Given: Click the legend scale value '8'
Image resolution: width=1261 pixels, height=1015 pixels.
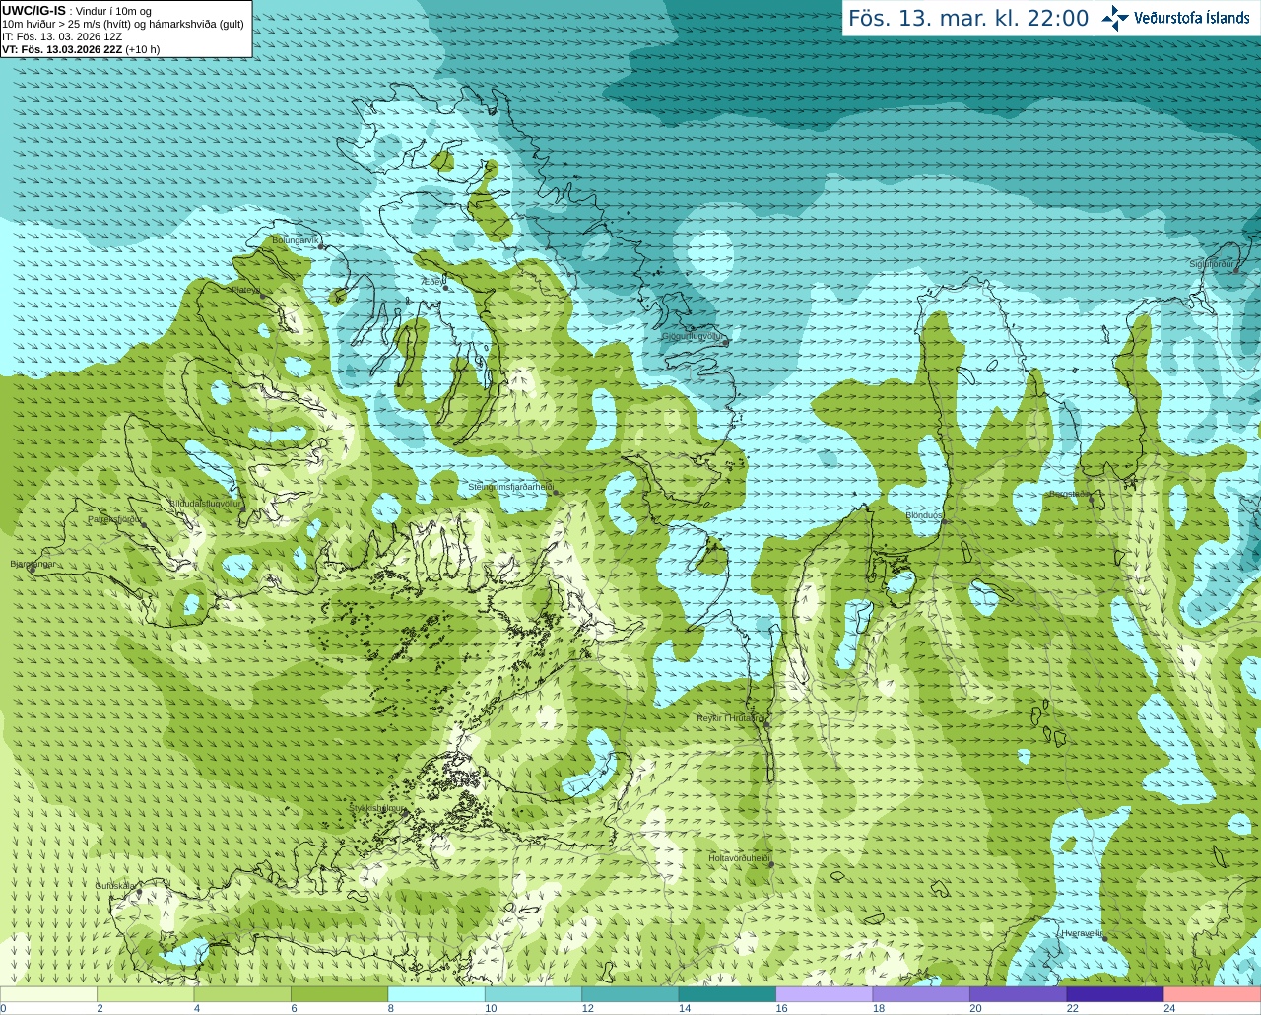Looking at the screenshot, I should (x=391, y=1008).
